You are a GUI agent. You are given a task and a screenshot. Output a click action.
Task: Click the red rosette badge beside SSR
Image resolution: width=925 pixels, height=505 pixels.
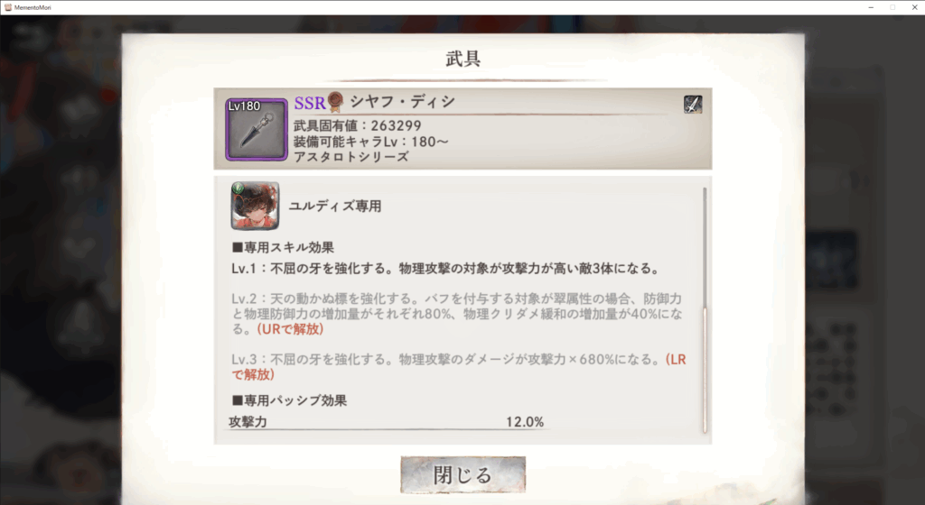(x=335, y=102)
